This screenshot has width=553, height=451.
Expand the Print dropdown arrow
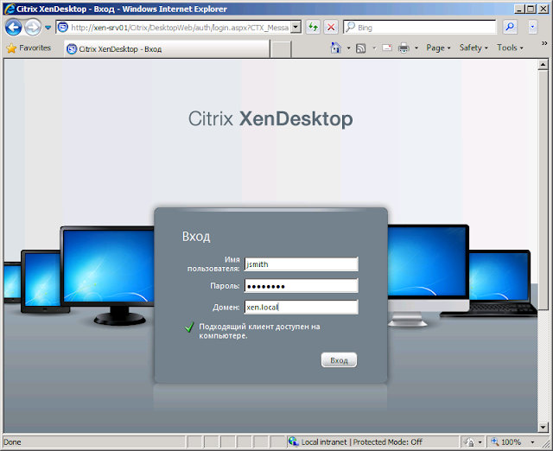coord(416,48)
